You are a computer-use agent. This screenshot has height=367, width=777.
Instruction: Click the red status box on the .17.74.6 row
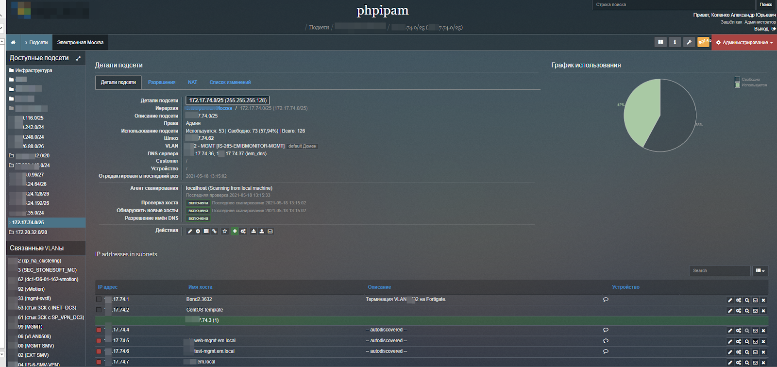[x=99, y=351]
